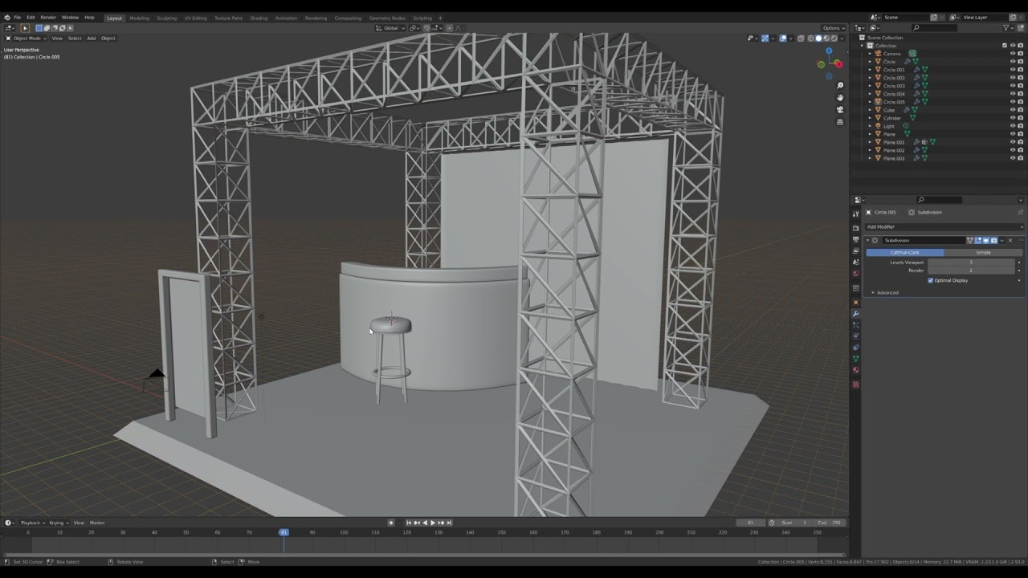Open the Render menu
This screenshot has height=578, width=1028.
(x=48, y=17)
